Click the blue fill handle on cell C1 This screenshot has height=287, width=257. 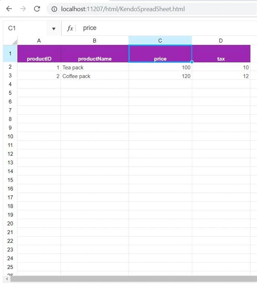(x=192, y=62)
